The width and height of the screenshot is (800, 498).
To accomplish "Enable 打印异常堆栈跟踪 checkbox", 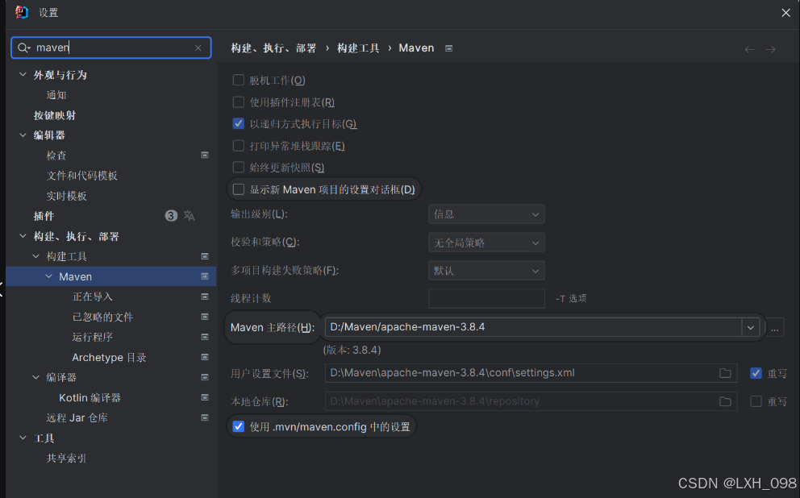I will 238,146.
